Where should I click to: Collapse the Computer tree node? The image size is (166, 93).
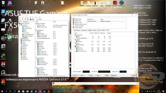pyautogui.click(x=20, y=25)
